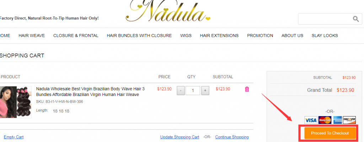Screen dimensions: 364x142
Task: Open the Promotion menu item
Action: pos(260,36)
